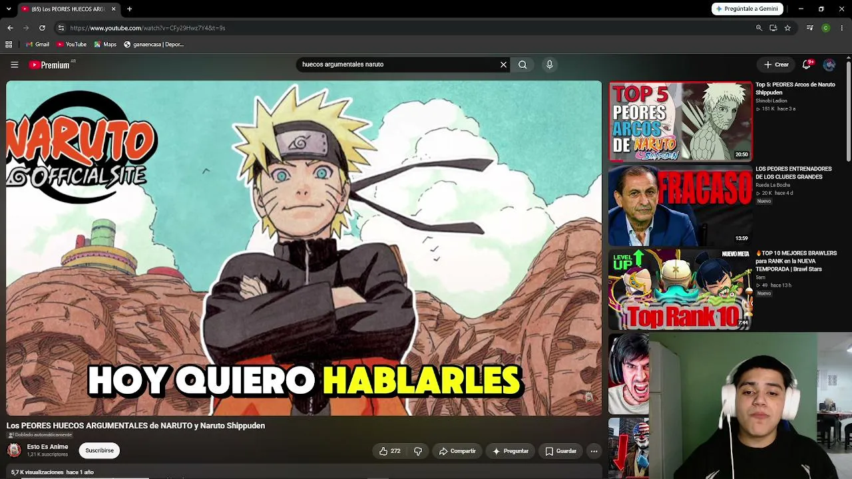
Task: Click the Naruto video player
Action: click(x=304, y=248)
